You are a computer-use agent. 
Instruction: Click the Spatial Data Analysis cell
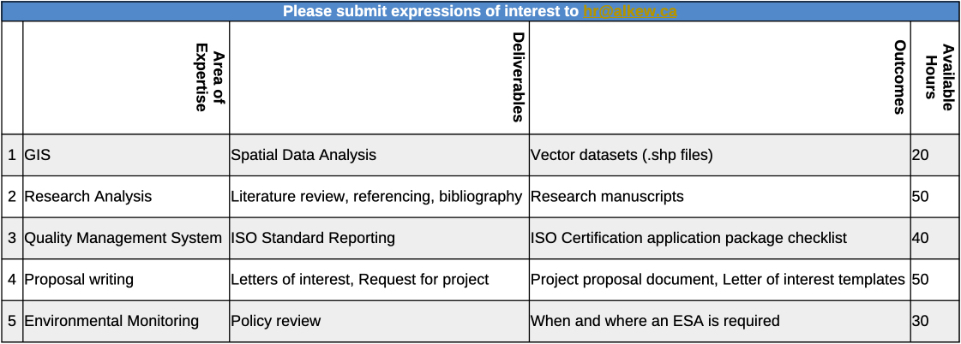coord(380,156)
